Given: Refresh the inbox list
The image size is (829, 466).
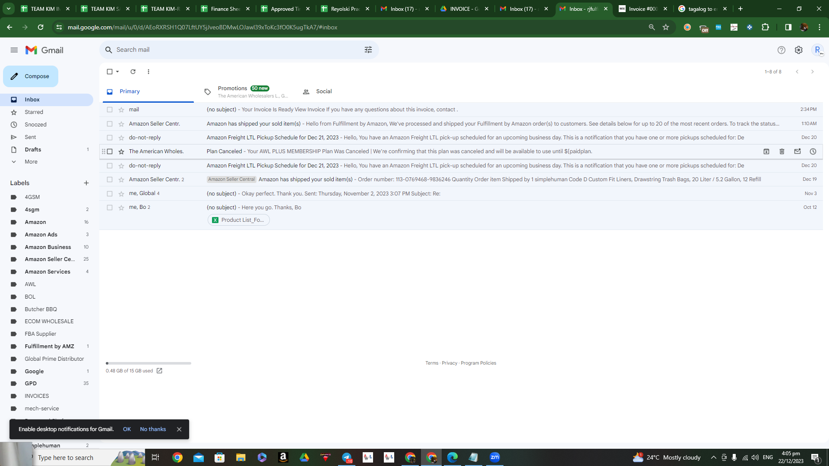Looking at the screenshot, I should point(133,72).
